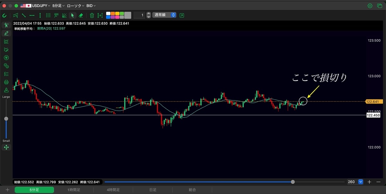Image resolution: width=386 pixels, height=194 pixels.
Task: Select the eraser tool
Action: coord(81,15)
